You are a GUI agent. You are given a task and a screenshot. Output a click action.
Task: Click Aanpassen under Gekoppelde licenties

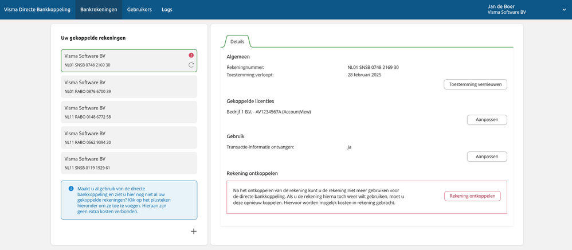pyautogui.click(x=487, y=120)
